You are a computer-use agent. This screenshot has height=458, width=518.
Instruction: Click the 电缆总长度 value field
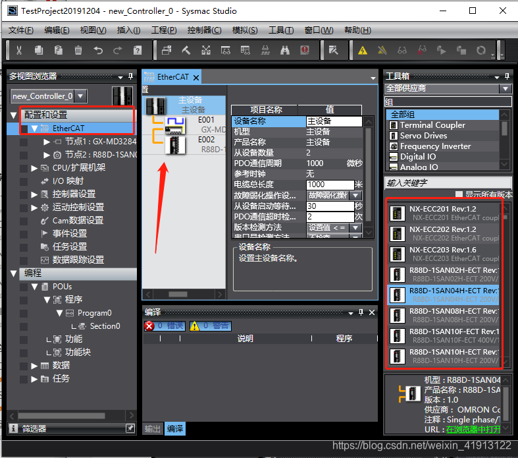(330, 185)
